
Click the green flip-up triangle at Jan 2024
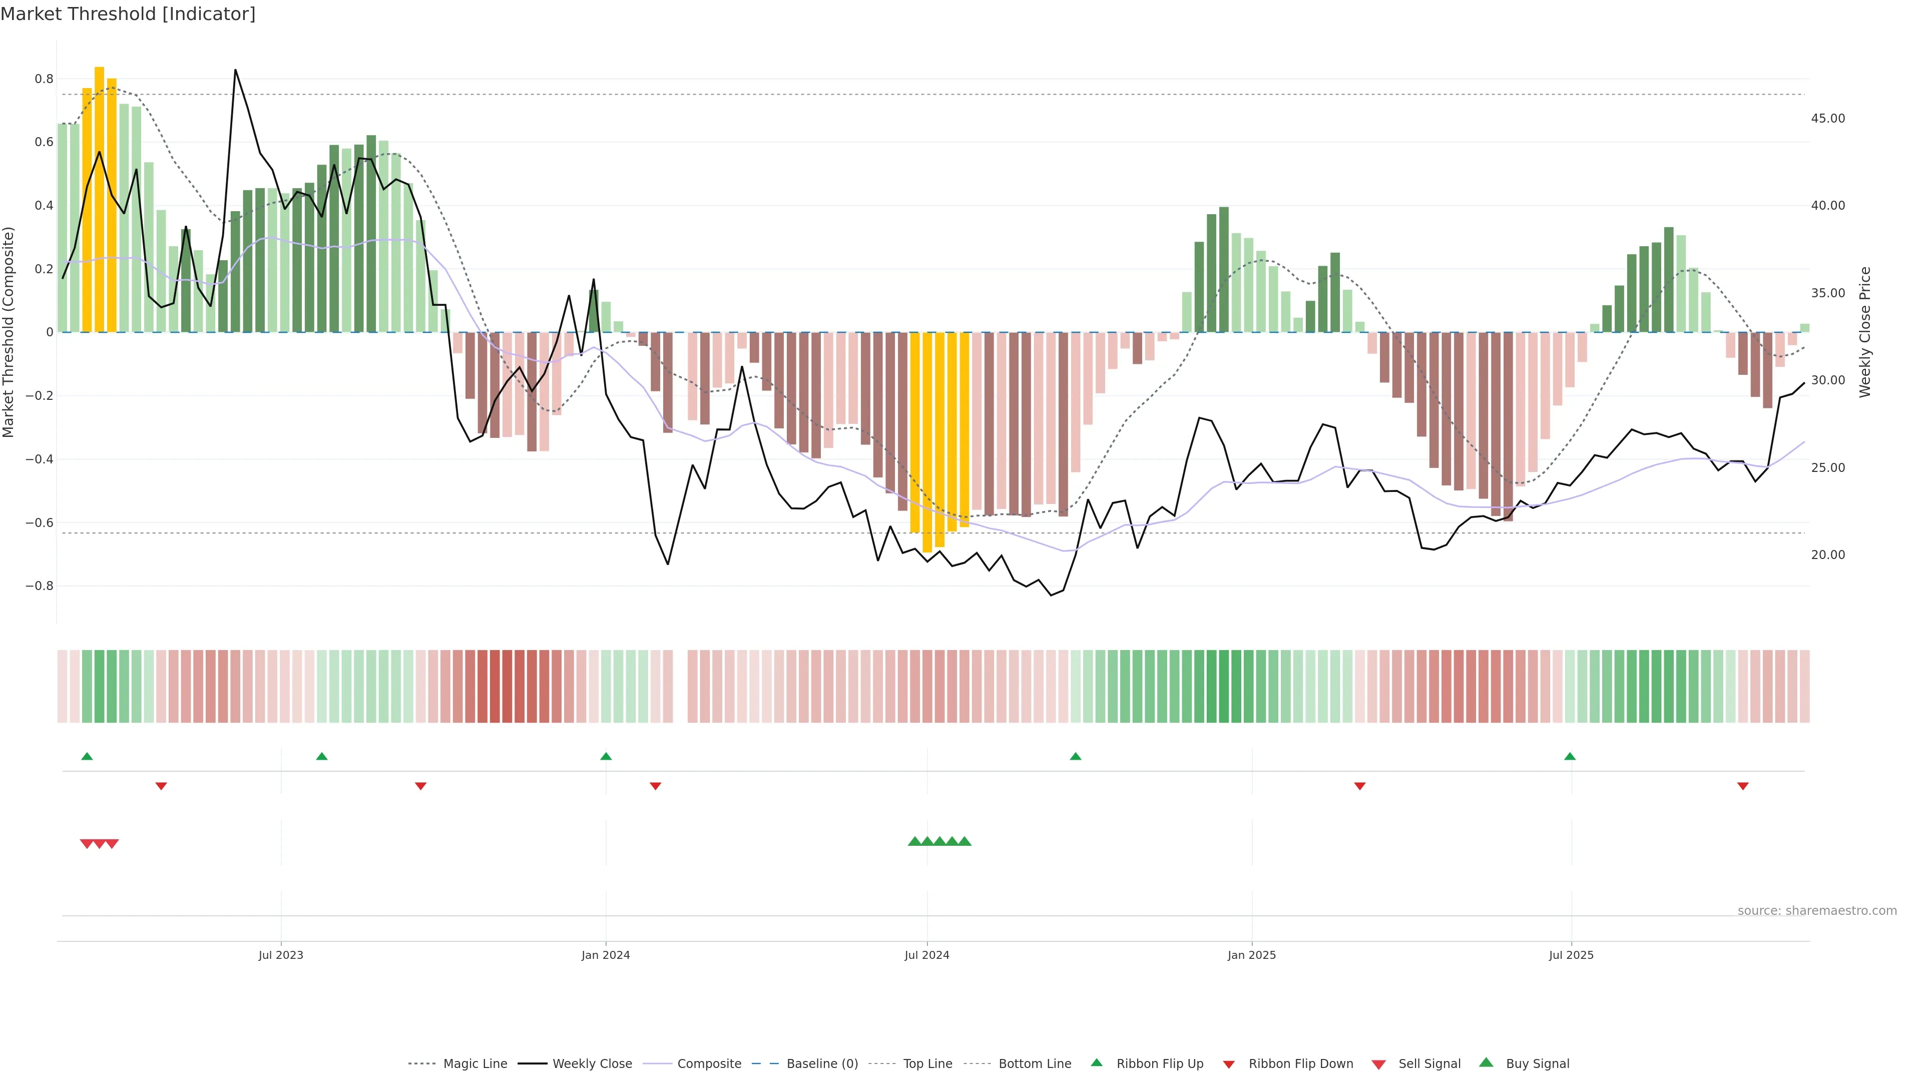point(606,757)
